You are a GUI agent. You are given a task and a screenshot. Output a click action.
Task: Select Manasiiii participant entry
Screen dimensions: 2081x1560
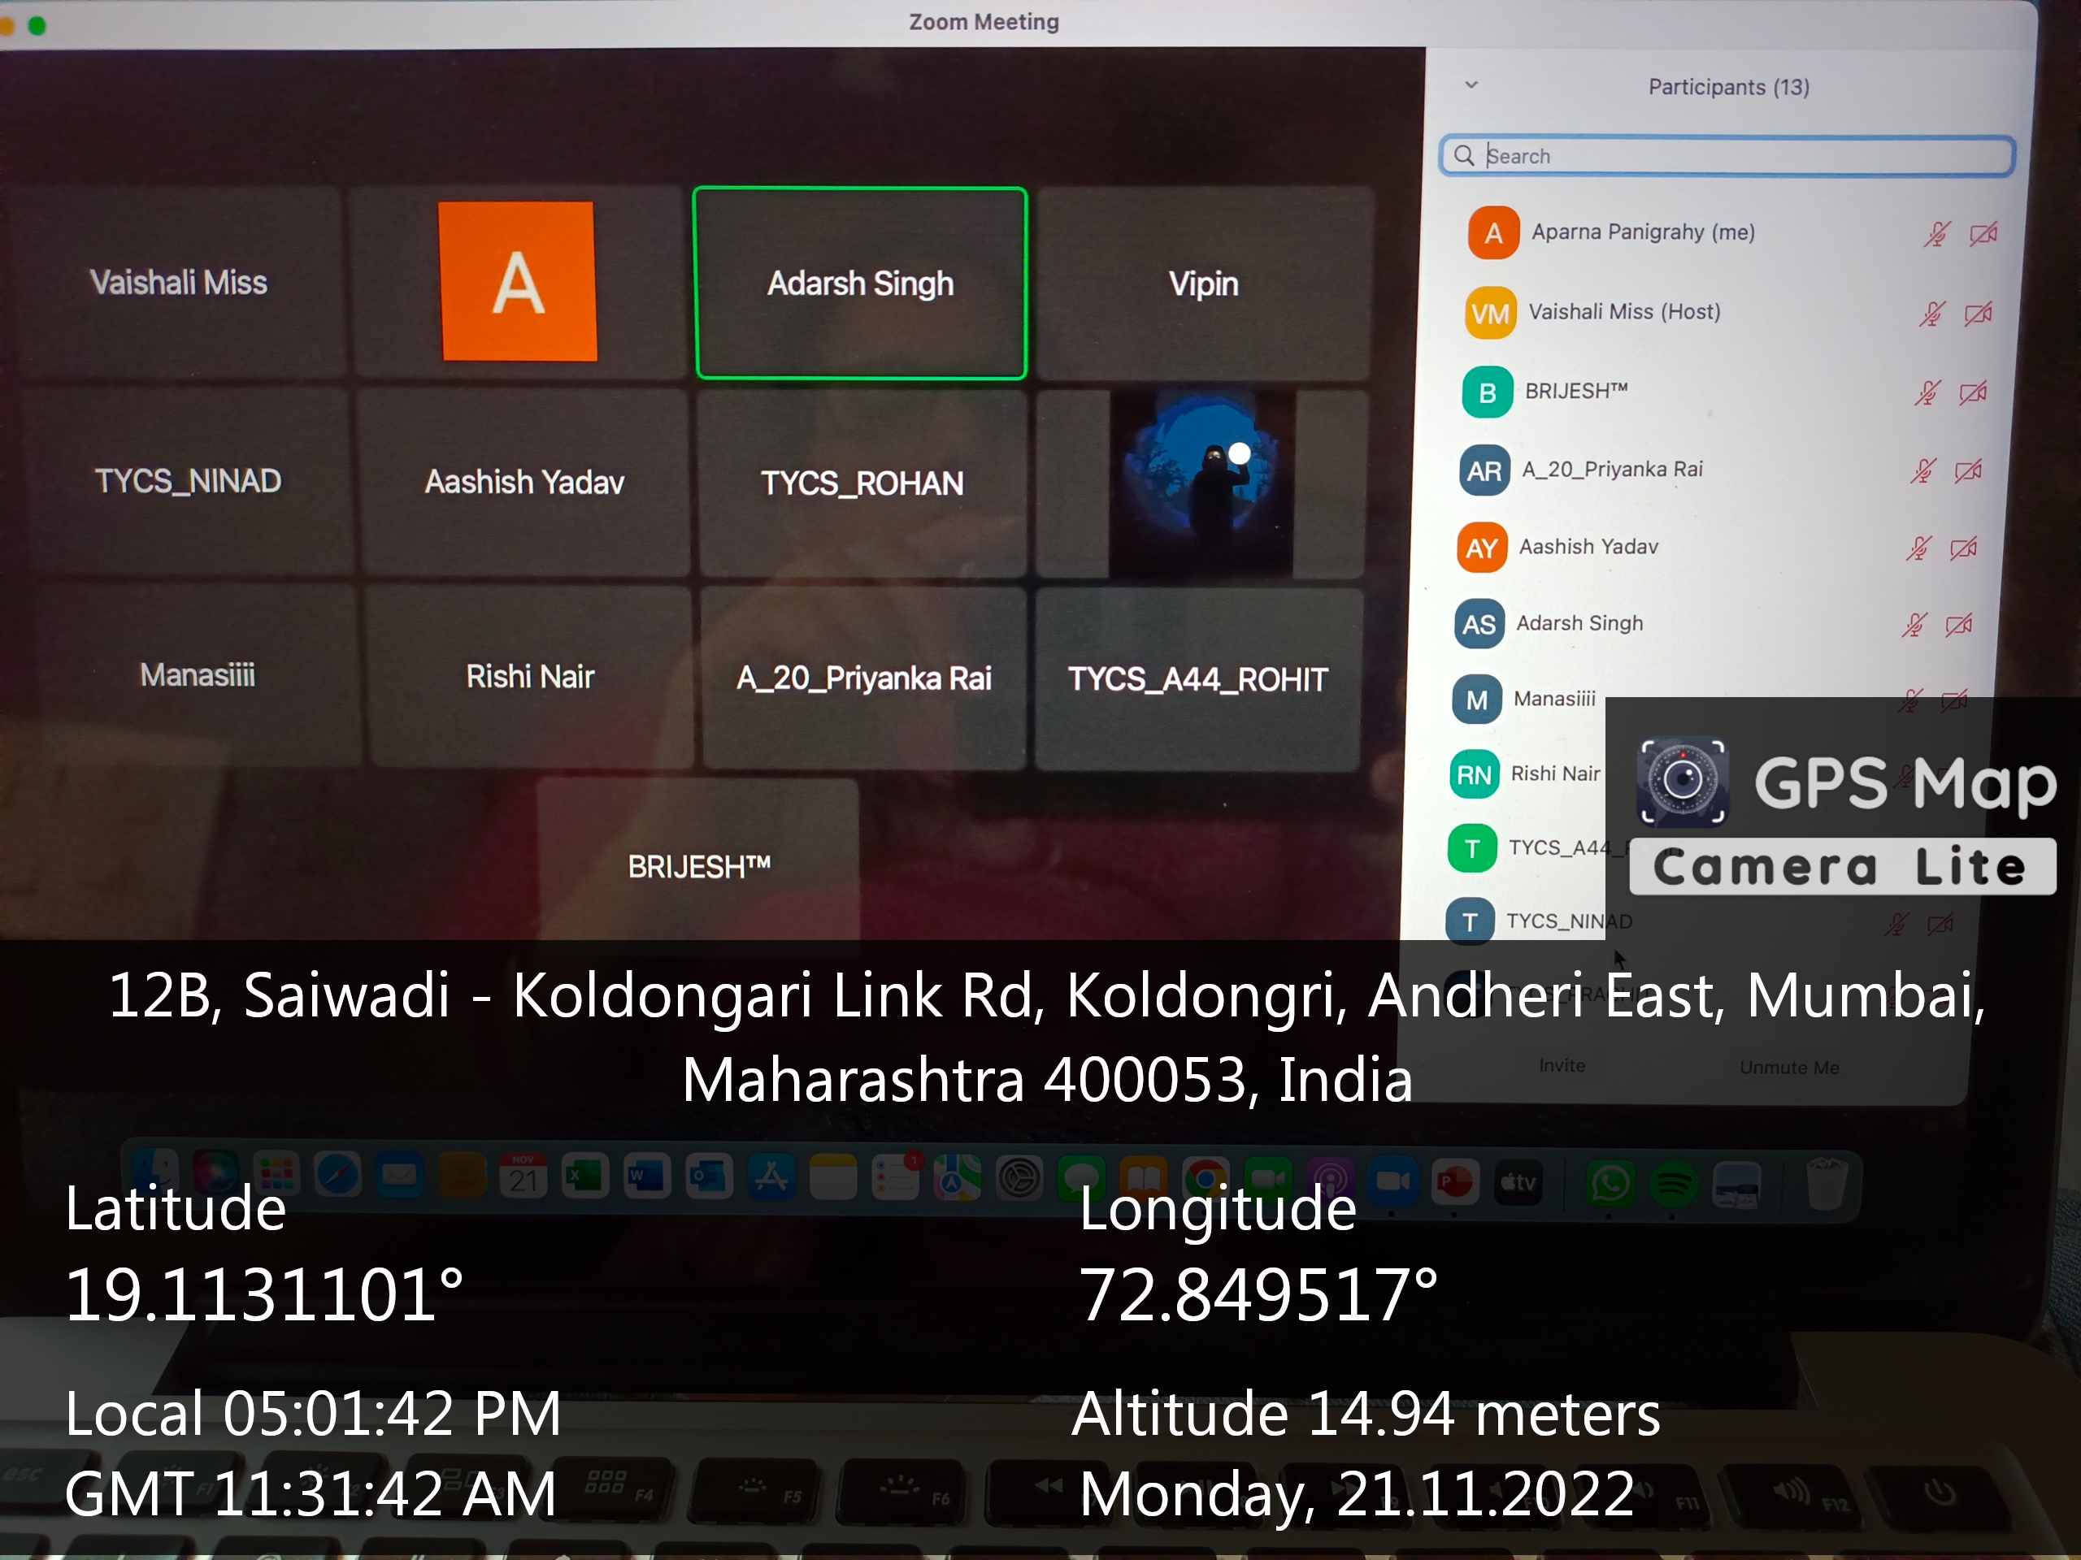click(1553, 699)
